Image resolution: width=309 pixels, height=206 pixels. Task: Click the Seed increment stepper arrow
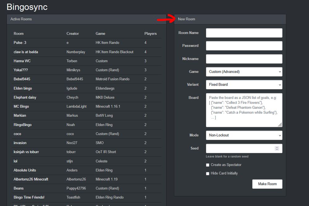pyautogui.click(x=277, y=147)
